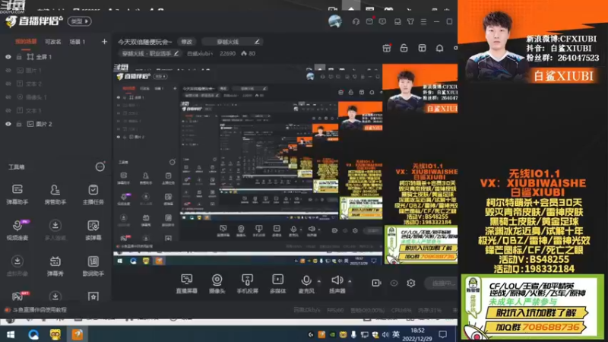Click the start streaming button at bottom right
Image resolution: width=608 pixels, height=342 pixels.
442,283
